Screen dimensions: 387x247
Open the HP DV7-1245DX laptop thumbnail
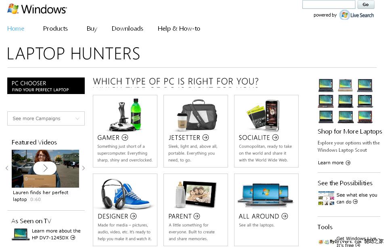[20, 234]
